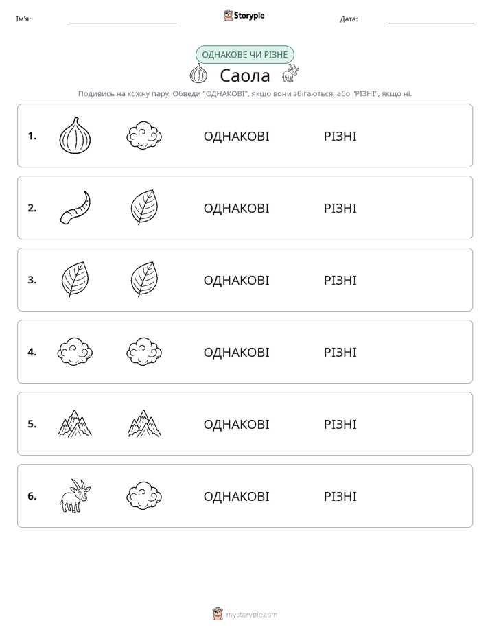Click the fig icon in row 1
The image size is (490, 634).
(x=75, y=135)
